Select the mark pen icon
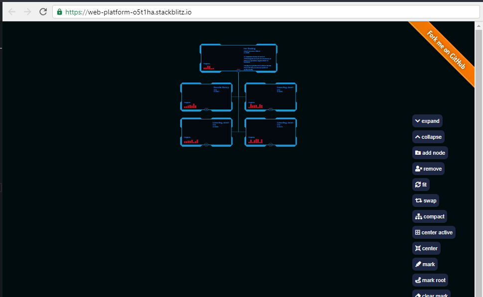This screenshot has width=483, height=297. (x=417, y=264)
